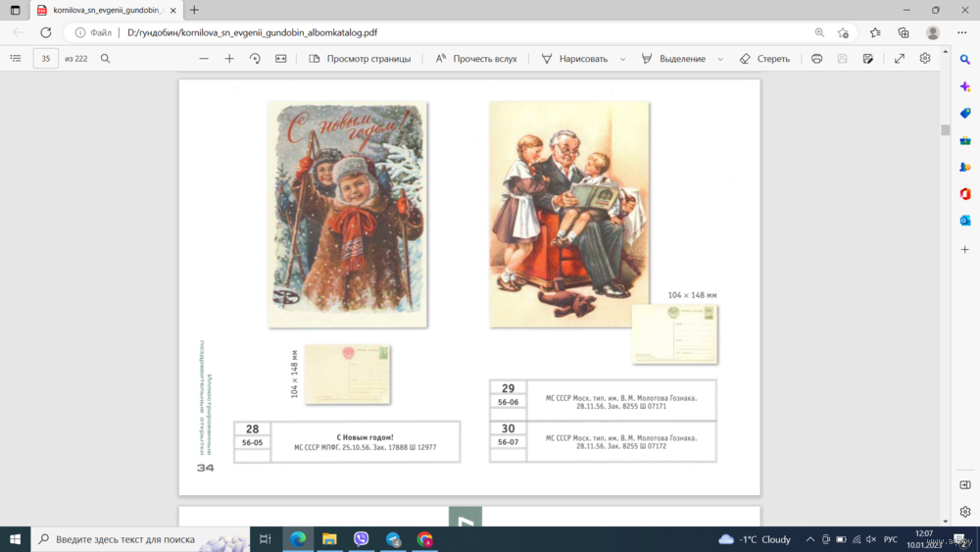Viewport: 980px width, 552px height.
Task: Click the children skiing postcard image
Action: tap(348, 215)
